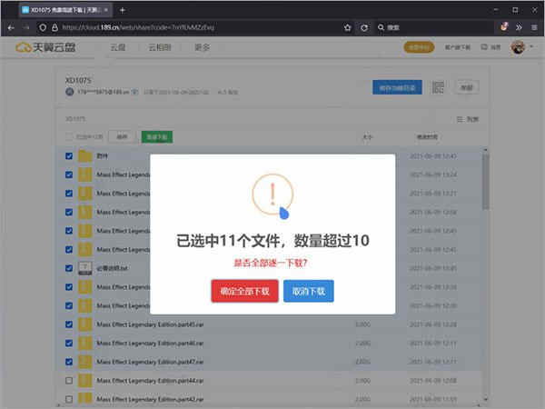Open a new browser tab with the plus icon

click(x=123, y=9)
